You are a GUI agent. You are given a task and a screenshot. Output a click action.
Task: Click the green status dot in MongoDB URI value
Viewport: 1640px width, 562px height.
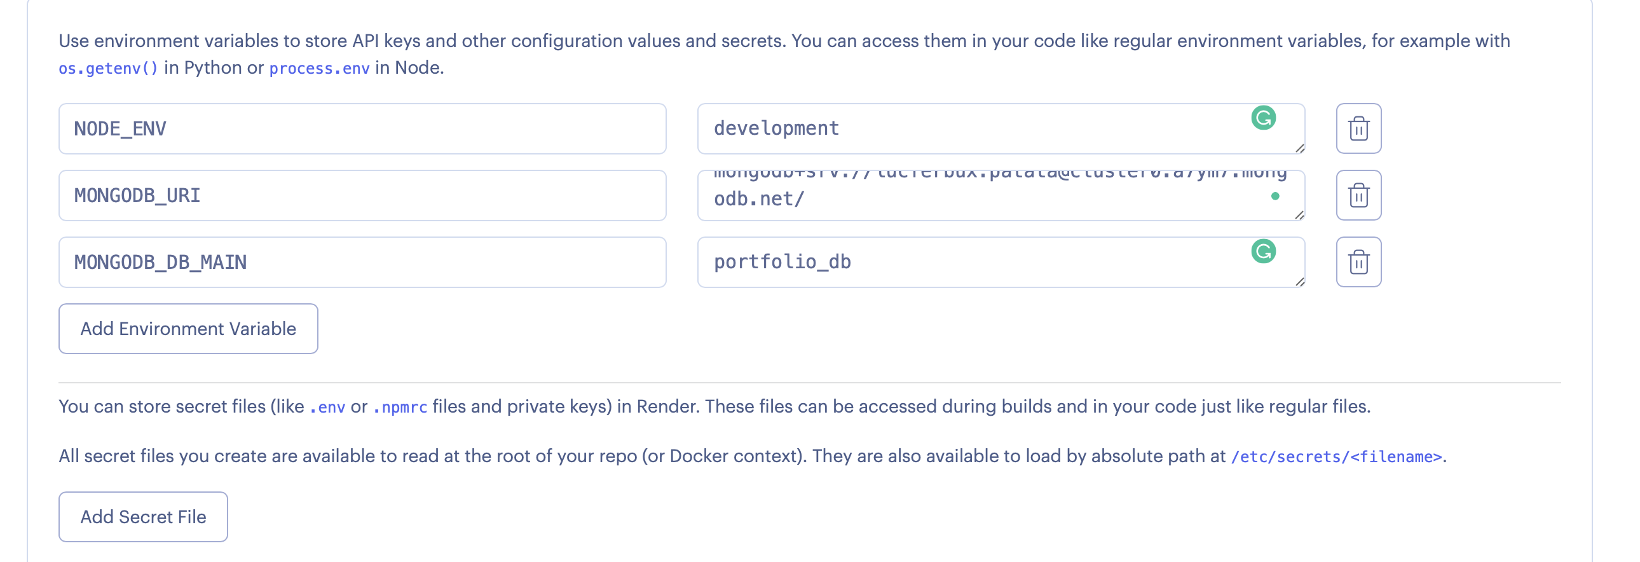click(1274, 196)
